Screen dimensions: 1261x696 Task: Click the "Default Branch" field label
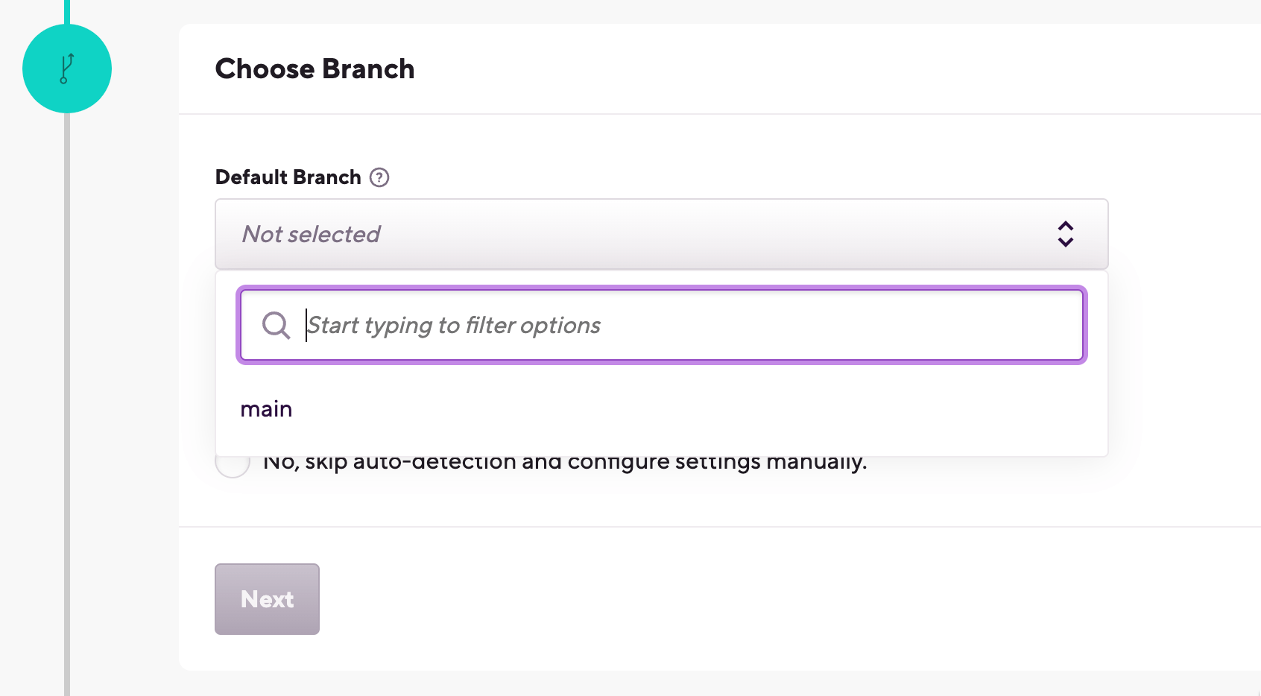pyautogui.click(x=288, y=177)
